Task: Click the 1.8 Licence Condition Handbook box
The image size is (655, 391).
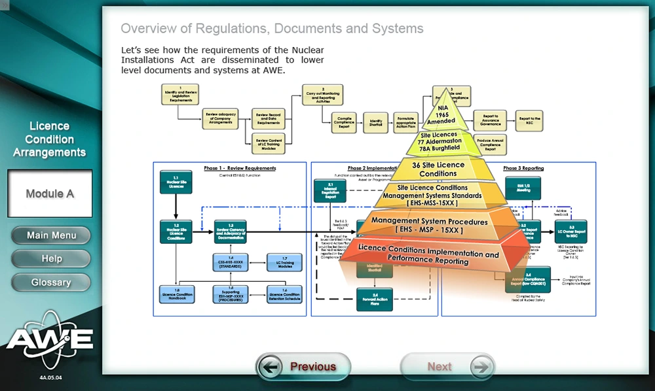Action: click(x=176, y=294)
